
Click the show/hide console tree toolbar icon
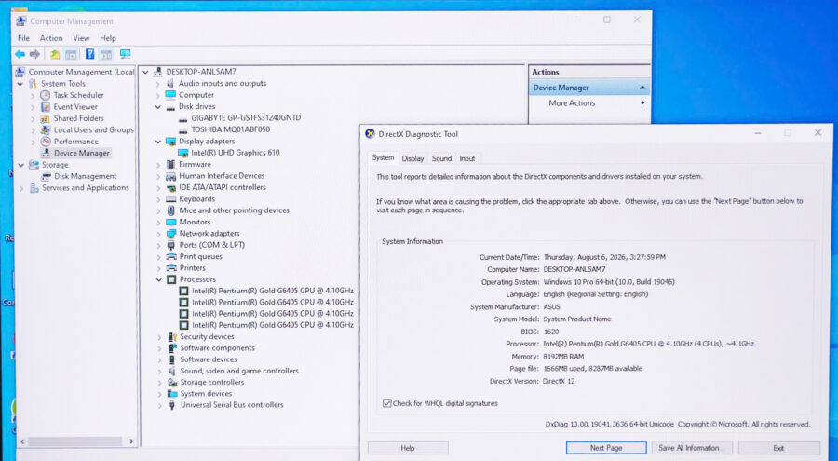point(71,54)
